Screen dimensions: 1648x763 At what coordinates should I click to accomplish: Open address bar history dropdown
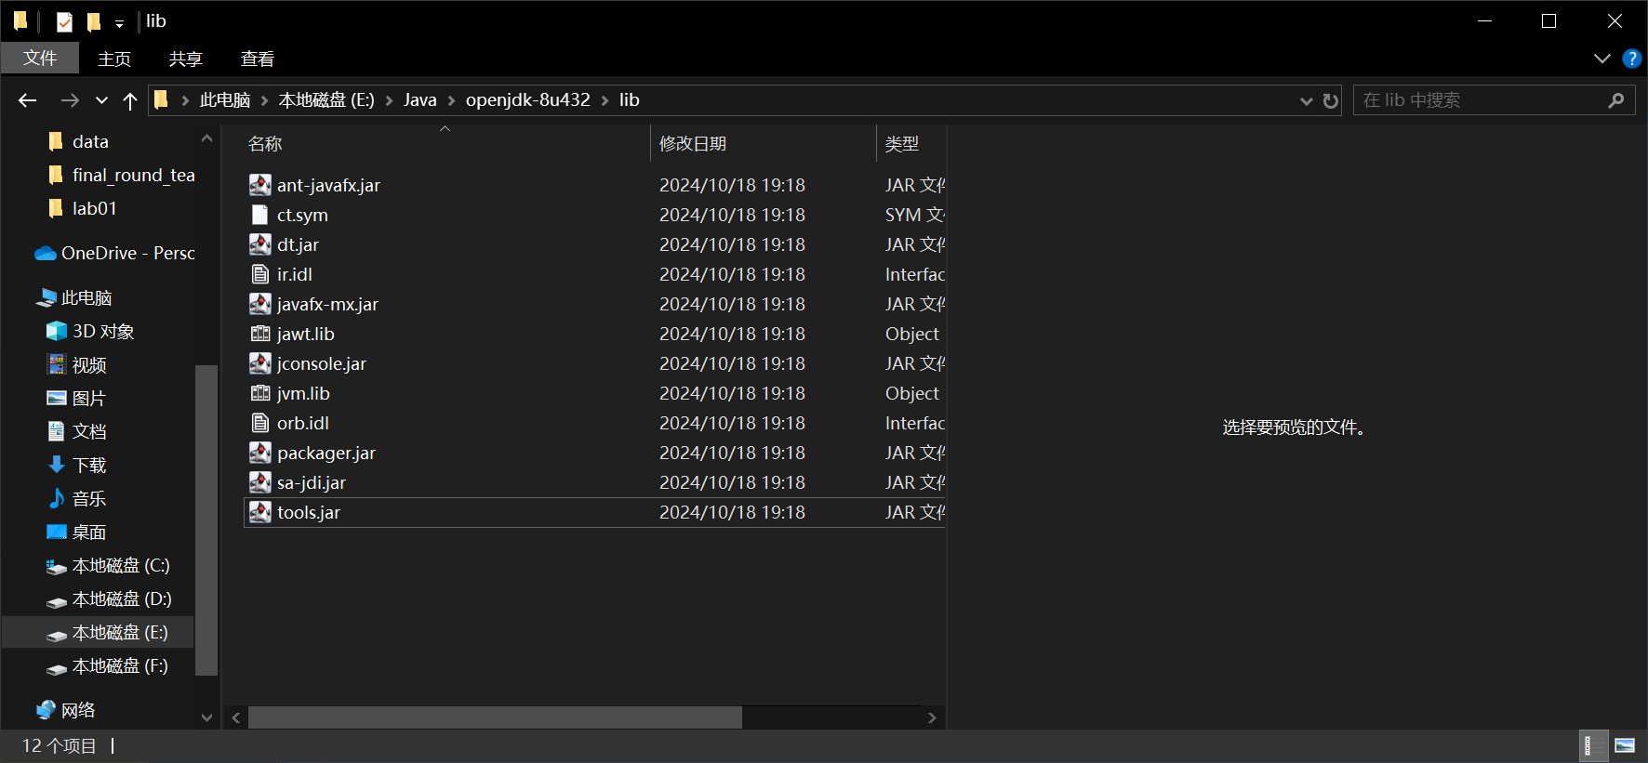(x=1306, y=100)
